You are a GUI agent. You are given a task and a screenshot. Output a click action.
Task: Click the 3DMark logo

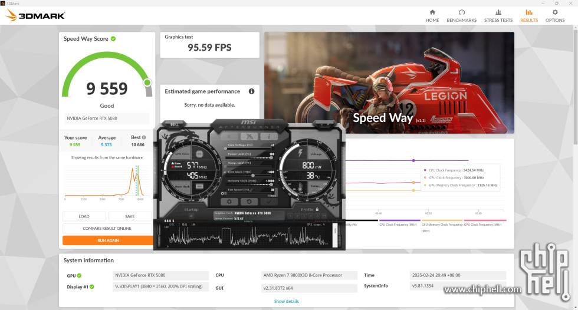(35, 15)
